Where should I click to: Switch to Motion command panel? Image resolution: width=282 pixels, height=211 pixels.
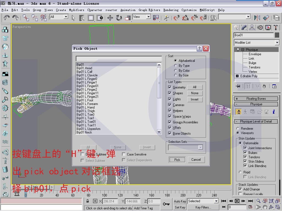[x=260, y=27]
